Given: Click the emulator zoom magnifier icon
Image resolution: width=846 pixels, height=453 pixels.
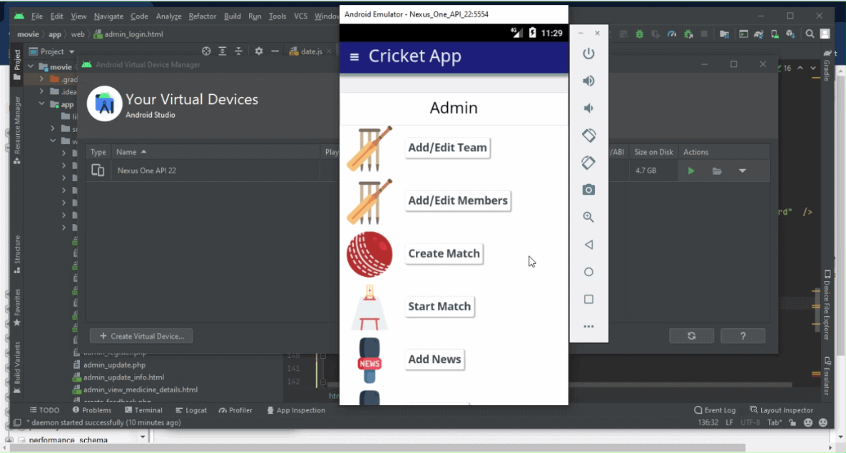Looking at the screenshot, I should (588, 217).
